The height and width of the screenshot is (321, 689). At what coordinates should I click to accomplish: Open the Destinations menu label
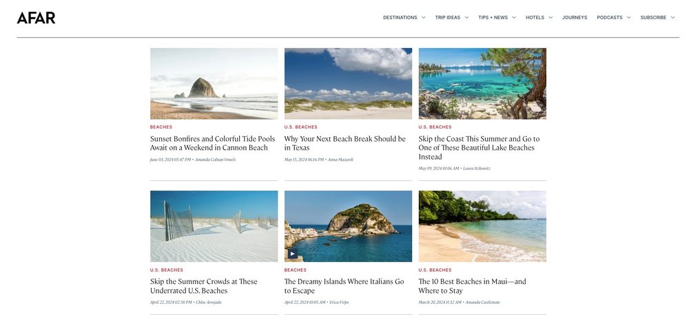click(400, 18)
